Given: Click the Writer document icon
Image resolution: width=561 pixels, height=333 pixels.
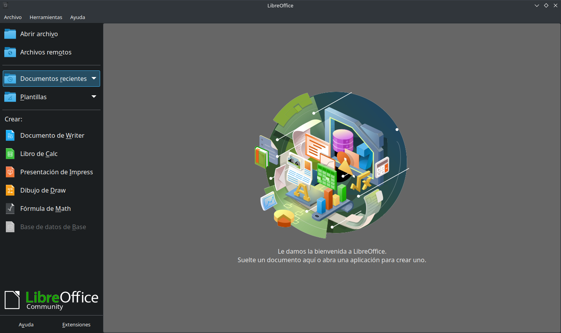Looking at the screenshot, I should point(10,135).
